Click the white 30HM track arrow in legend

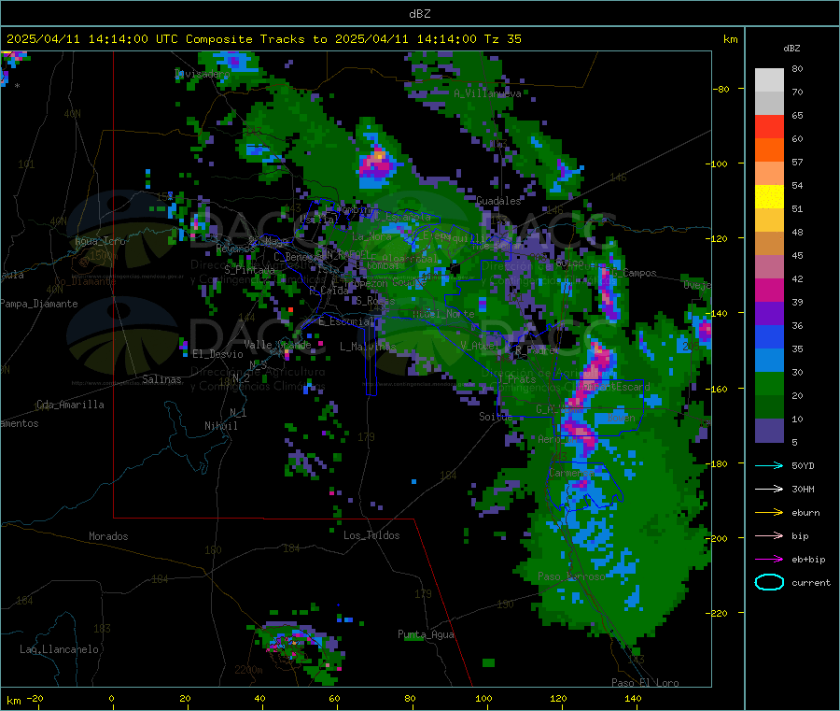coord(769,489)
